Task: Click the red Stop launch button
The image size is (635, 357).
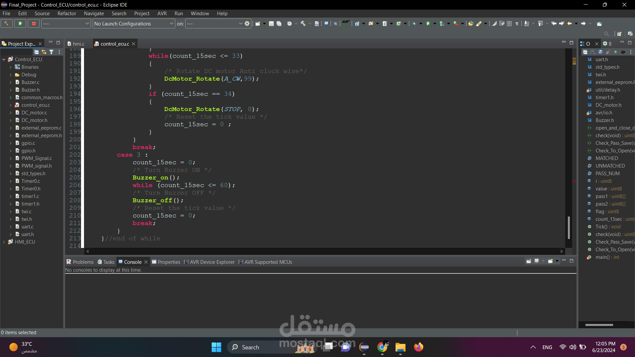Action: tap(34, 23)
